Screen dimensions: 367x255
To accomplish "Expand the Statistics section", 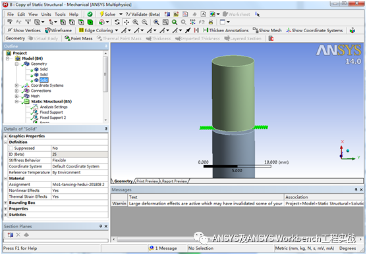I will [x=6, y=215].
